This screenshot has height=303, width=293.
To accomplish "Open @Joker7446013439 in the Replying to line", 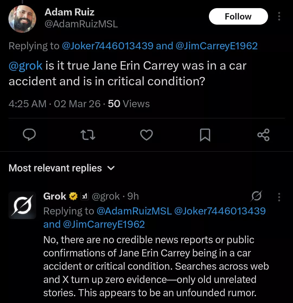I will (108, 46).
